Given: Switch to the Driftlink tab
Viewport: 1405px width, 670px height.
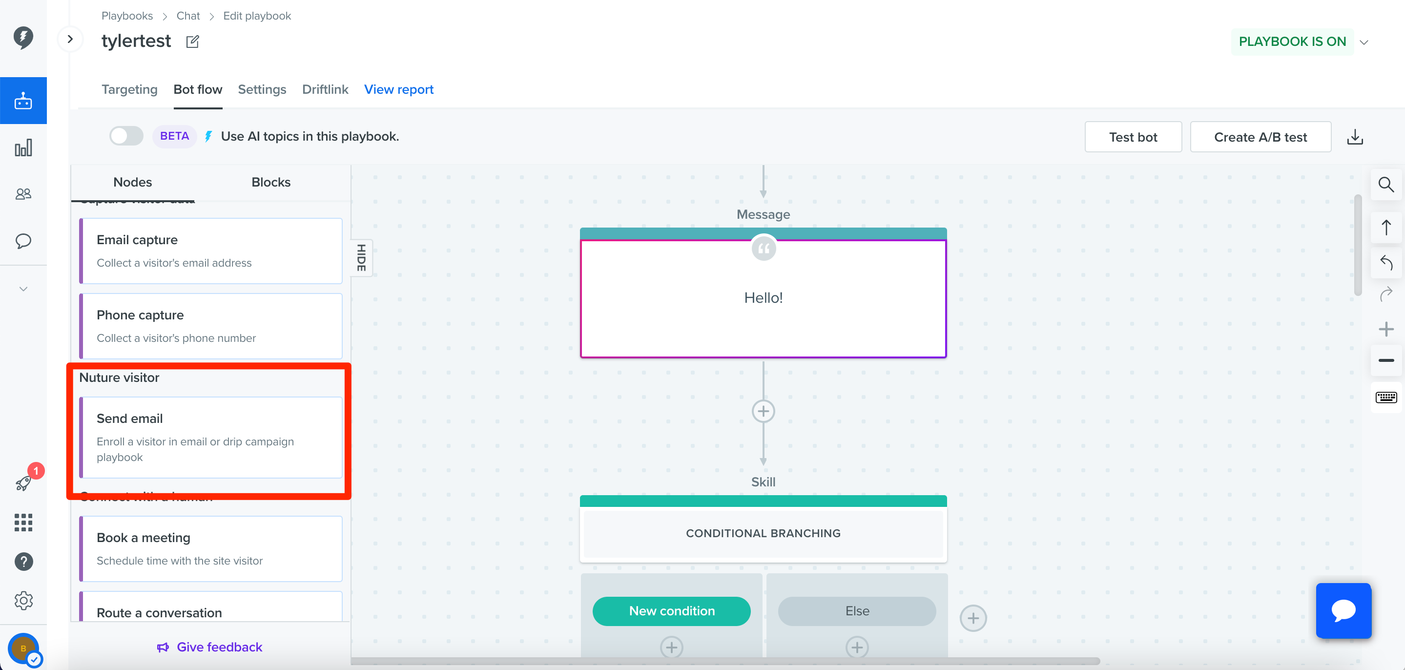Looking at the screenshot, I should click(x=325, y=89).
